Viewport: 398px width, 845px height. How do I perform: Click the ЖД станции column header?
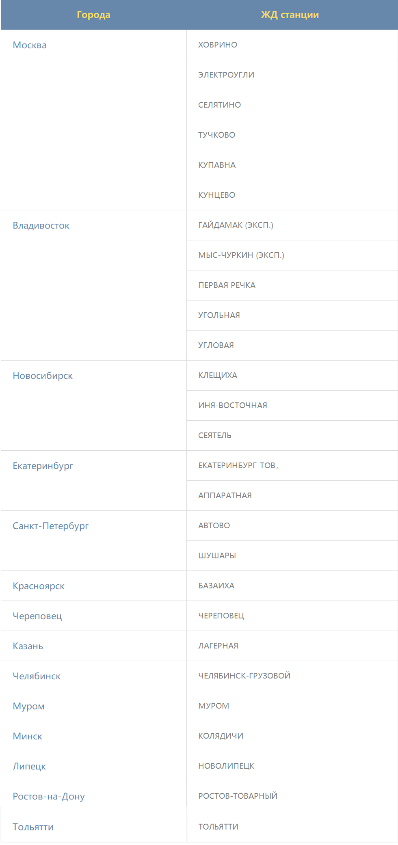(x=290, y=15)
